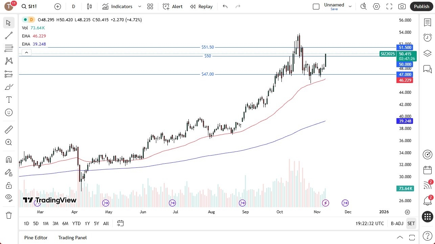Open the Pine Editor tab
The image size is (435, 244).
[x=36, y=238]
